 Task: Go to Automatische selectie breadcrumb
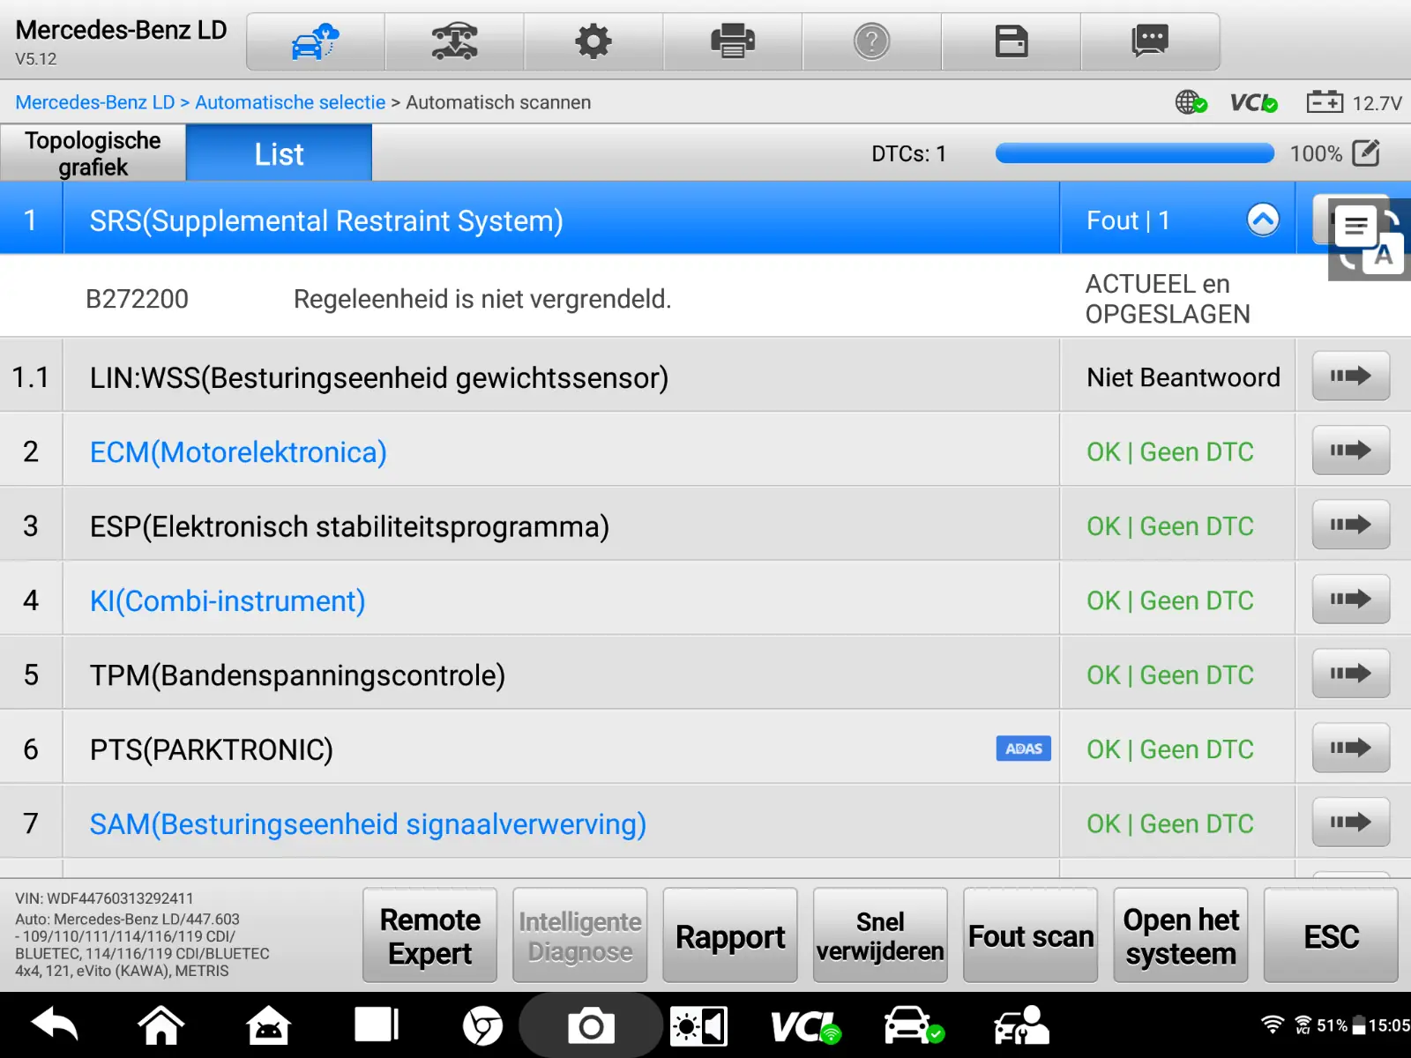pos(290,102)
